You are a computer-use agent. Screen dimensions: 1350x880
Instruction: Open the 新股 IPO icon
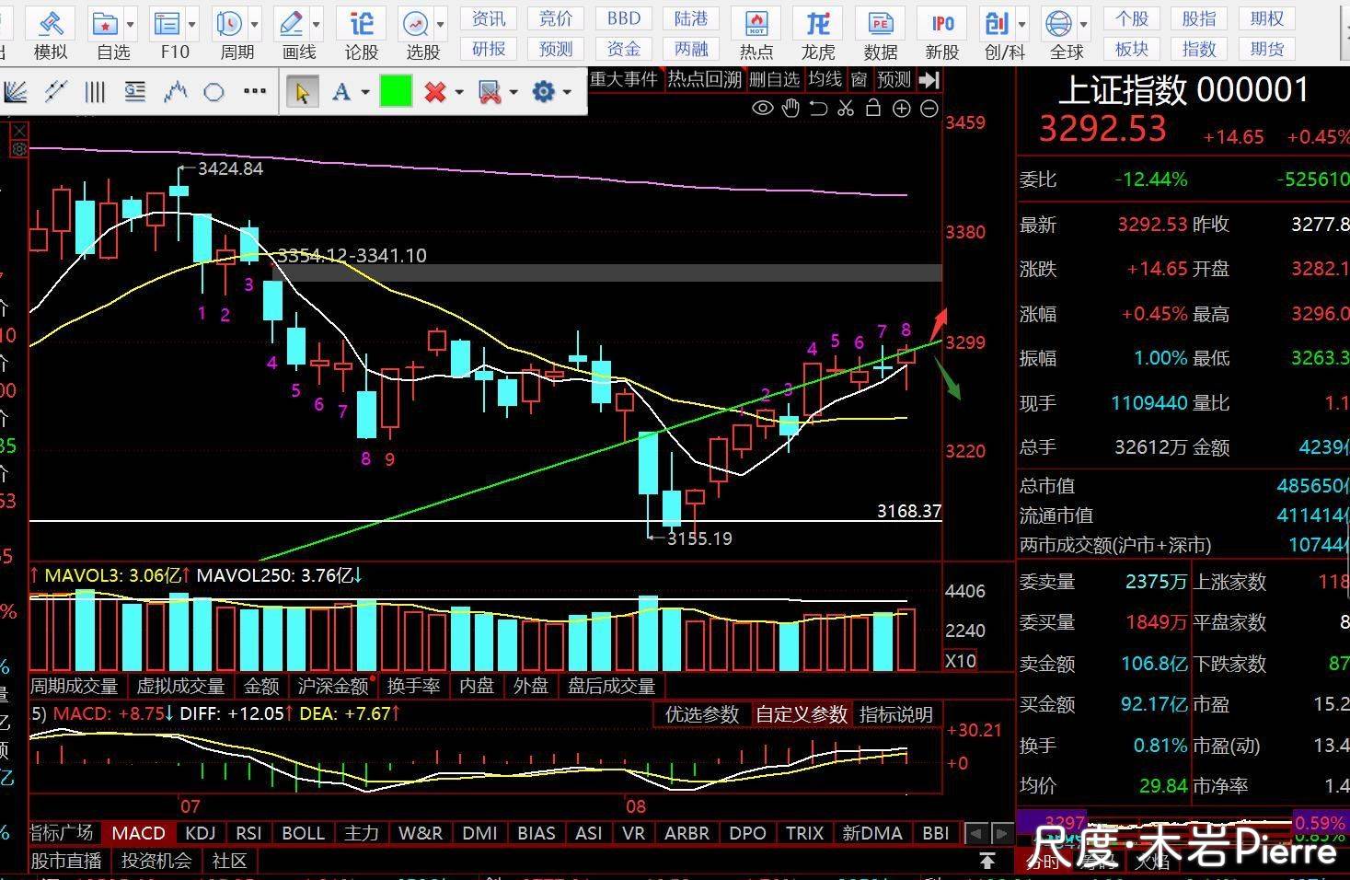[941, 34]
